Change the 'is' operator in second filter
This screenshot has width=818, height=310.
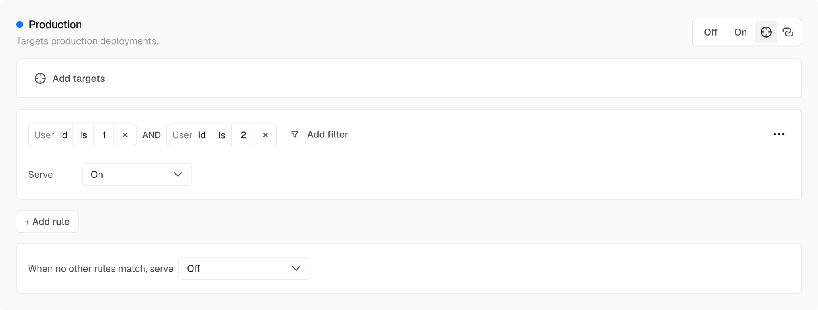(222, 135)
